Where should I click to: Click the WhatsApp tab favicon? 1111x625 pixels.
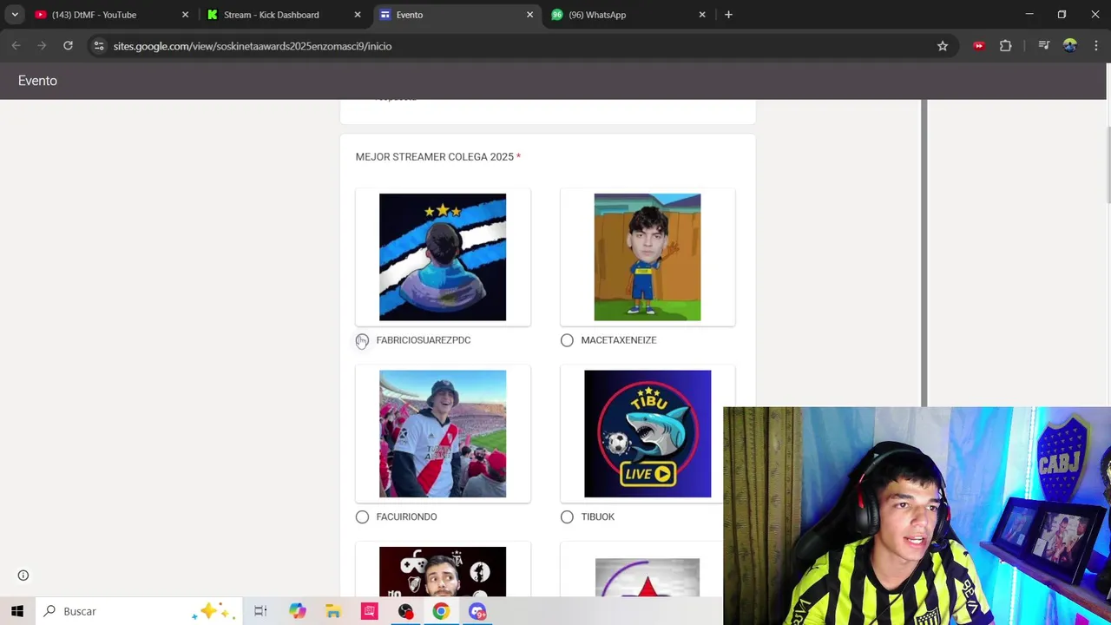(557, 15)
